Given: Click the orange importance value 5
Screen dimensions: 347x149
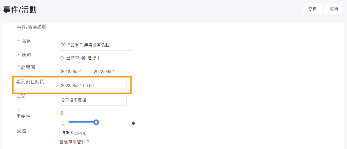Looking at the screenshot, I should tap(62, 113).
